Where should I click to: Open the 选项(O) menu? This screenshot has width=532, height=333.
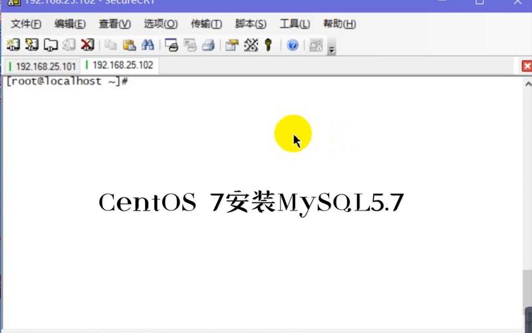coord(160,24)
